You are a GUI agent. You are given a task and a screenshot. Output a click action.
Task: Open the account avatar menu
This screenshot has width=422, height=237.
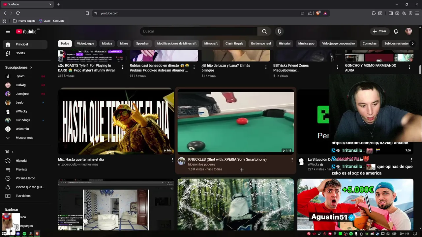pos(408,31)
